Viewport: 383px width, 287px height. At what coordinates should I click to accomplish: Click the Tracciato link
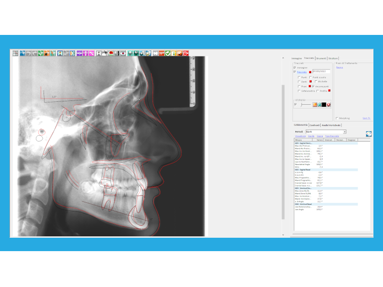click(302, 72)
